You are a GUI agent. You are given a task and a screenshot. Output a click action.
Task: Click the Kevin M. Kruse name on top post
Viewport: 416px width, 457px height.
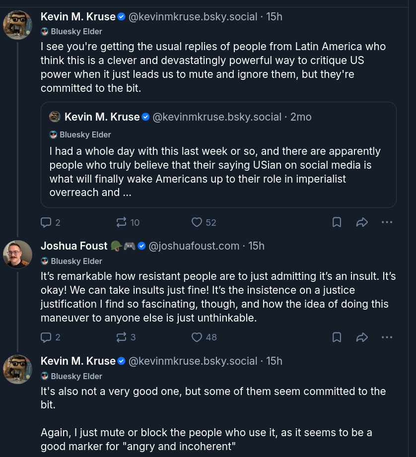pyautogui.click(x=78, y=16)
